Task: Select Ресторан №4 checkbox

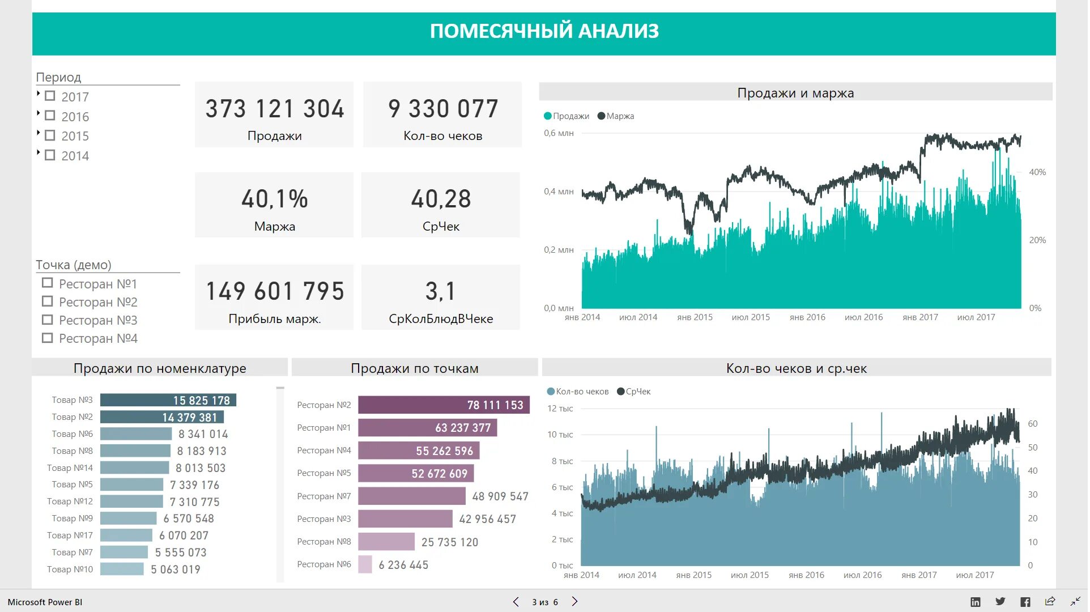Action: pos(48,338)
